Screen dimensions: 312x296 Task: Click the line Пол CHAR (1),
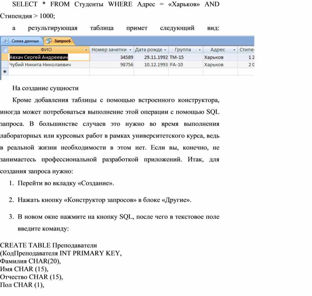coord(22,285)
